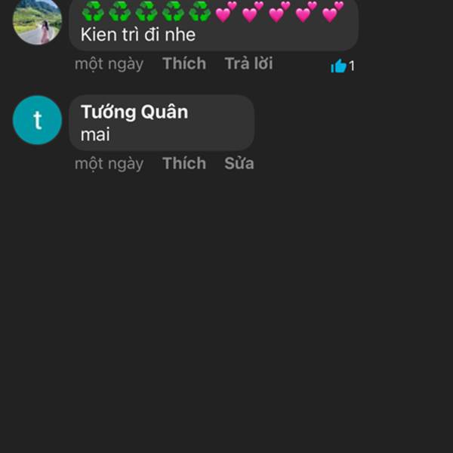Select the "mai" comment text
Screen dimensions: 453x453
click(95, 134)
